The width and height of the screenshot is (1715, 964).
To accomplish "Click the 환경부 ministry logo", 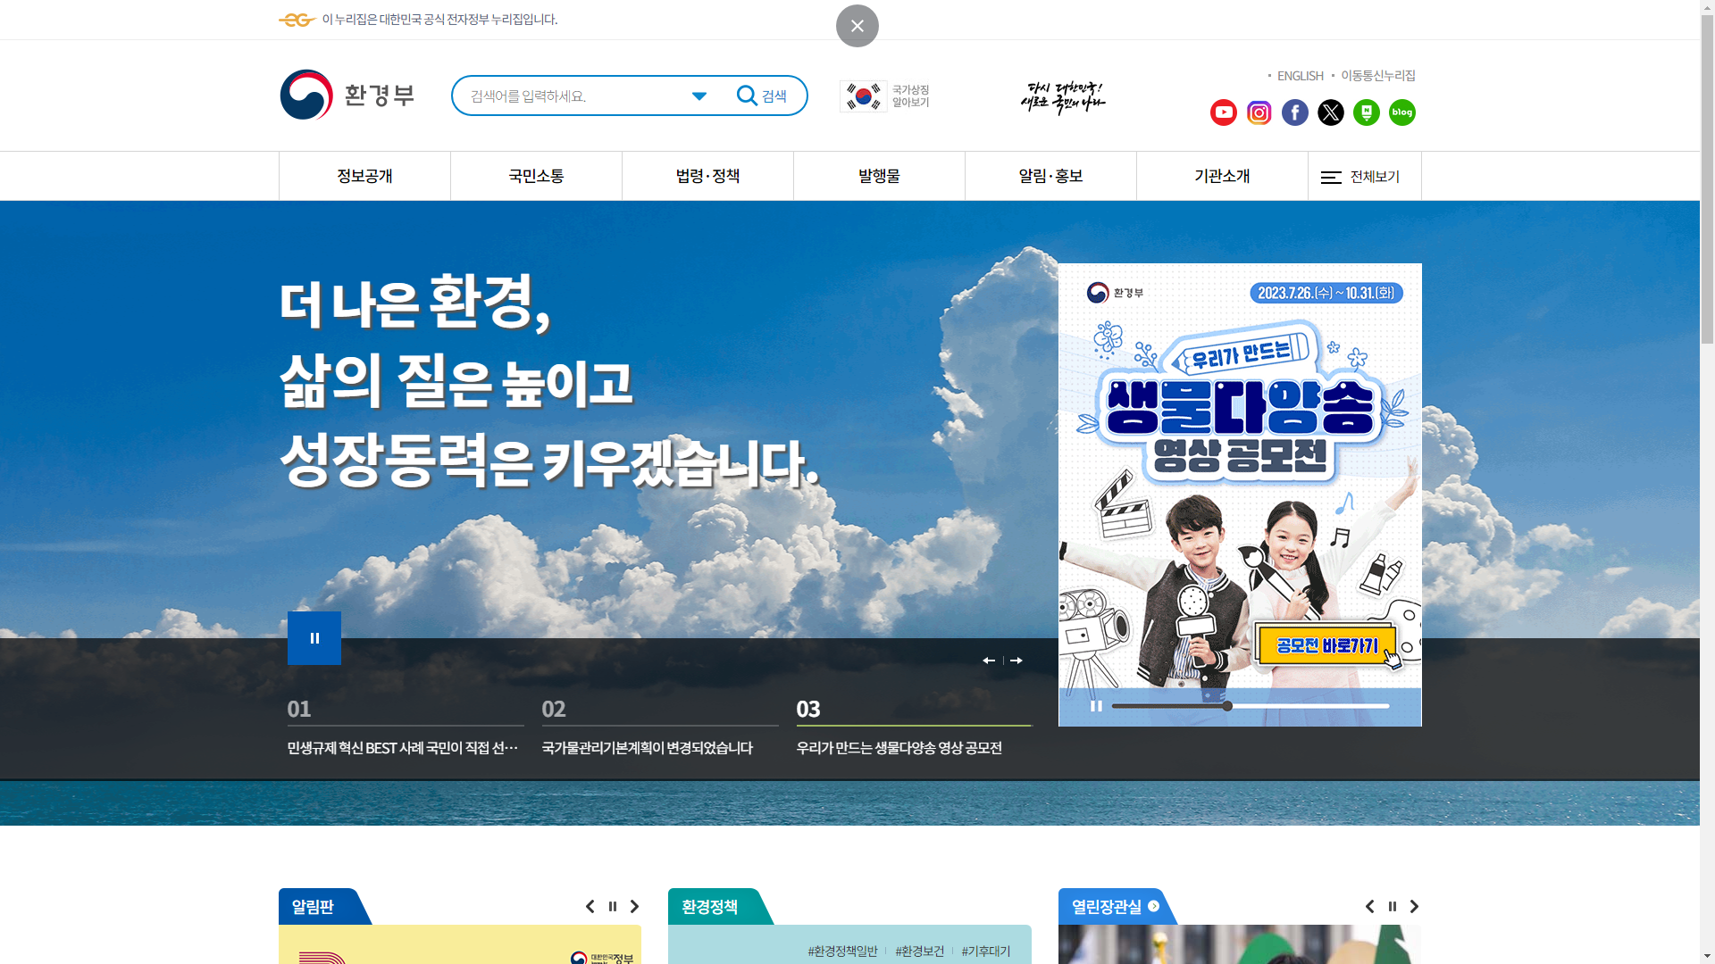I will pos(347,95).
